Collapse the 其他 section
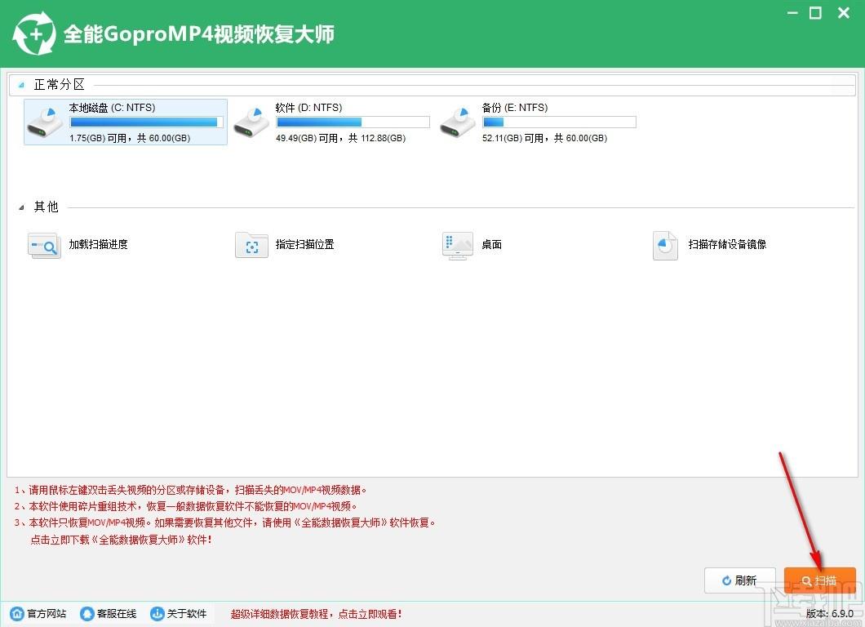Screen dimensions: 865x627 coord(21,207)
